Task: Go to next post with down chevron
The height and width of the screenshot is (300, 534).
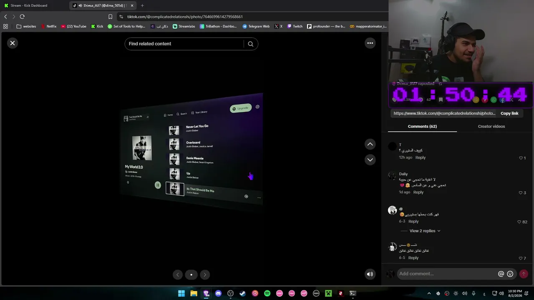Action: pyautogui.click(x=370, y=160)
